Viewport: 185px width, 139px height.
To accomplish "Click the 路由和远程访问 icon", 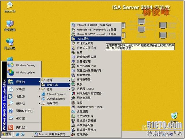I will (x=73, y=66).
